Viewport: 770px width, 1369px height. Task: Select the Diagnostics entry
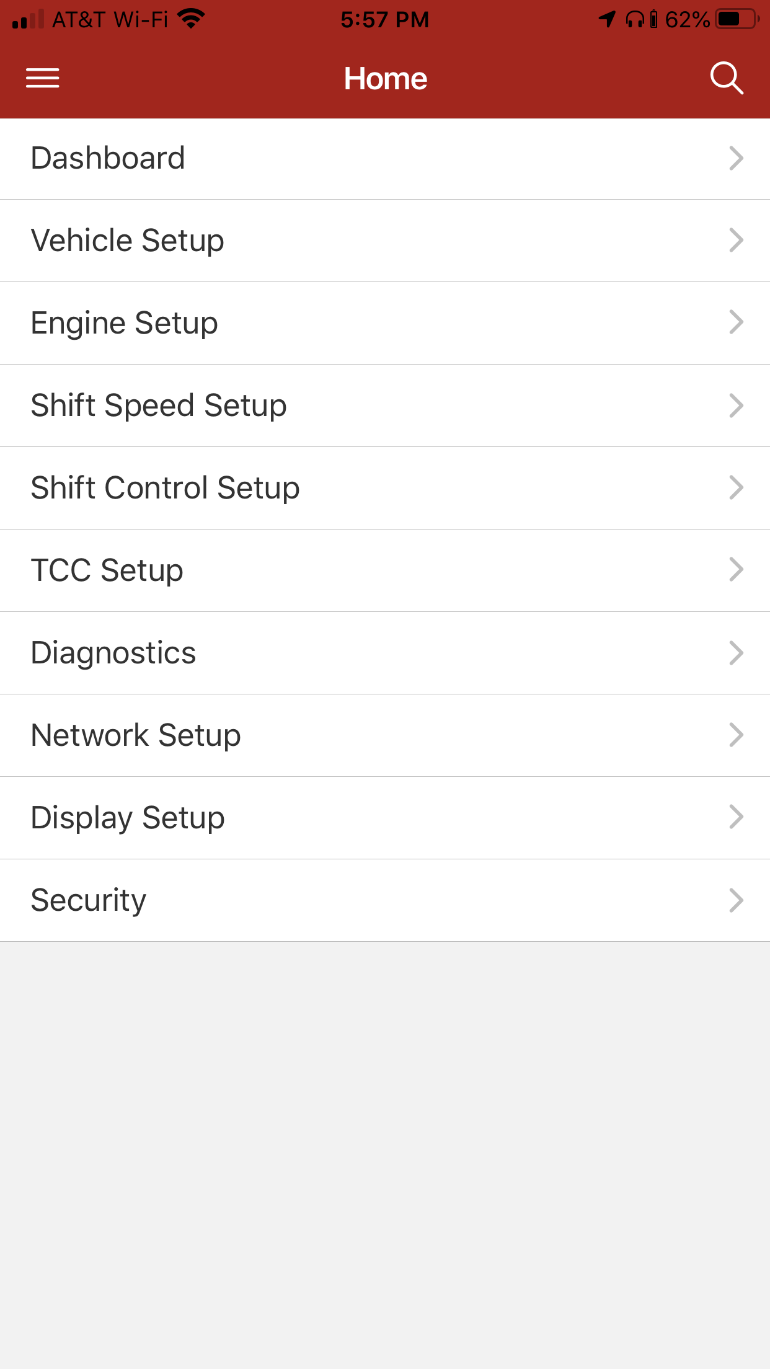(x=113, y=653)
